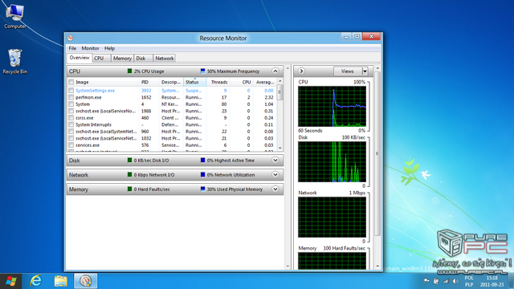Check the services.exe process checkbox
The width and height of the screenshot is (514, 289).
click(x=71, y=145)
